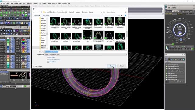
Task: Click the yellow shaded display mode icon
Action: click(22, 23)
